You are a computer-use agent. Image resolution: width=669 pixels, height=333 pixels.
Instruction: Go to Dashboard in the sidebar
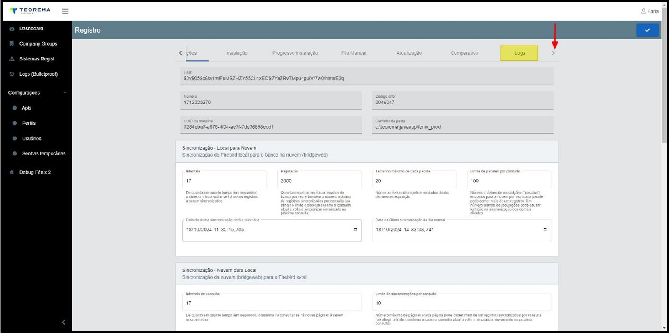coord(31,29)
